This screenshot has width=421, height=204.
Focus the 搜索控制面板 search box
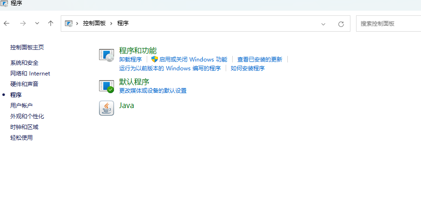[388, 24]
